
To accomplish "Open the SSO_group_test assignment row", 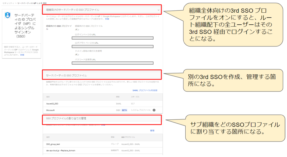I will [x=103, y=144].
